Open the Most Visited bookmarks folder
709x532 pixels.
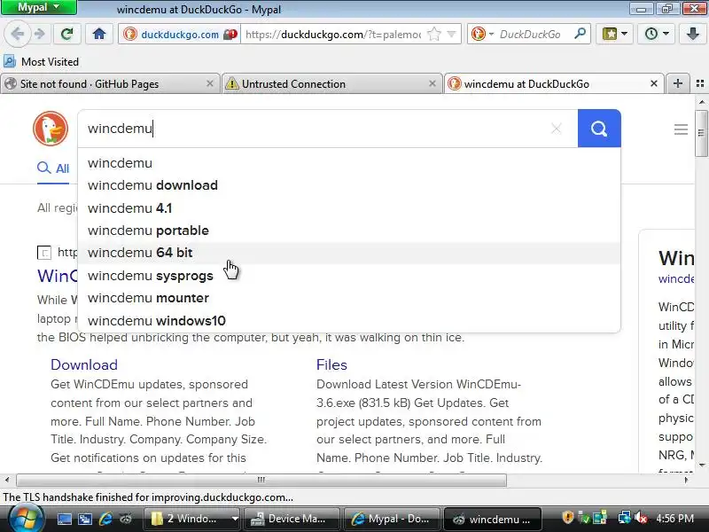click(41, 61)
